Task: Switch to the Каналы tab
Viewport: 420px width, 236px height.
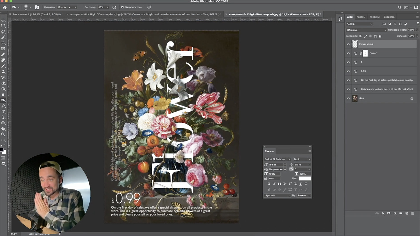Action: tap(361, 17)
